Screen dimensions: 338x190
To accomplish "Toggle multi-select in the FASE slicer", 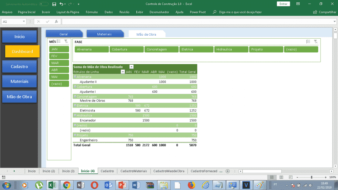I will 308,42.
